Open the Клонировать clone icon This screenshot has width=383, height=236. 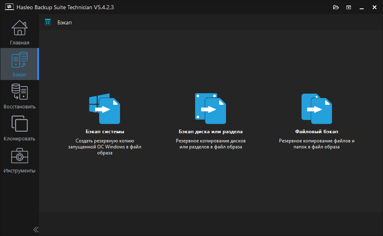(20, 124)
